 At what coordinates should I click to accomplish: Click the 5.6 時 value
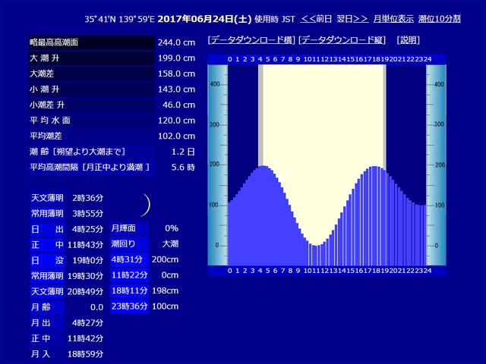pos(183,168)
